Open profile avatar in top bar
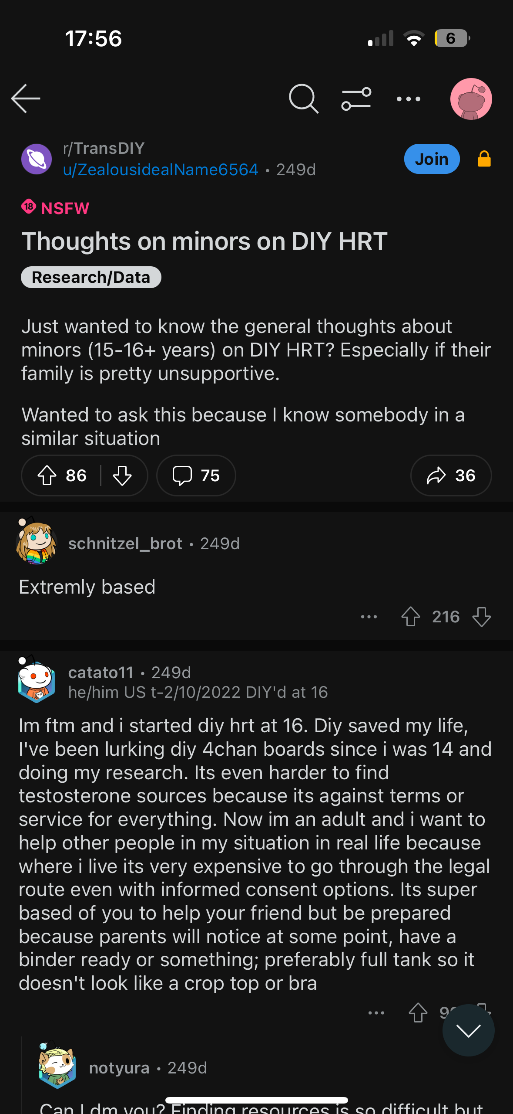The width and height of the screenshot is (513, 1114). (471, 99)
